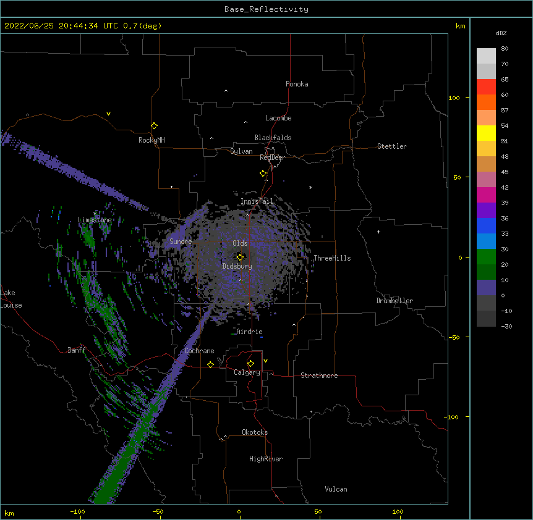Click the Cochrane town label

199,351
